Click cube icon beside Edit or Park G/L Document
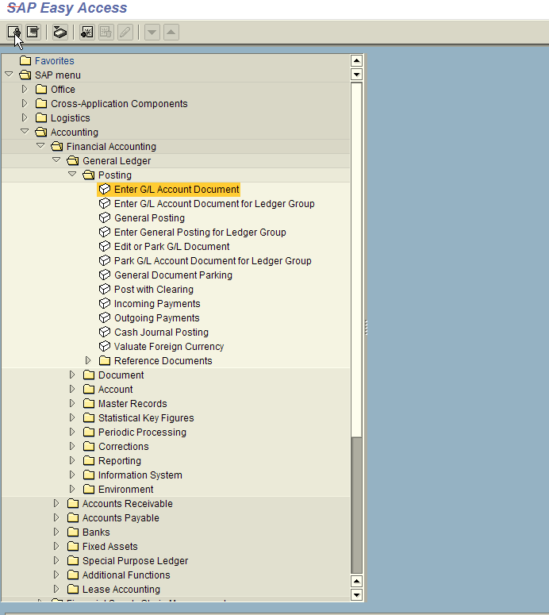Image resolution: width=549 pixels, height=615 pixels. (x=104, y=246)
